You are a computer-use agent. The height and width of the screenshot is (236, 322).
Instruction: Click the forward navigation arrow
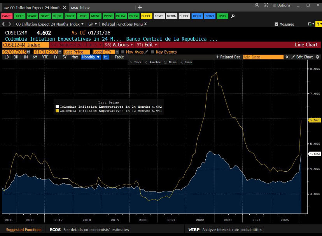tap(10, 24)
